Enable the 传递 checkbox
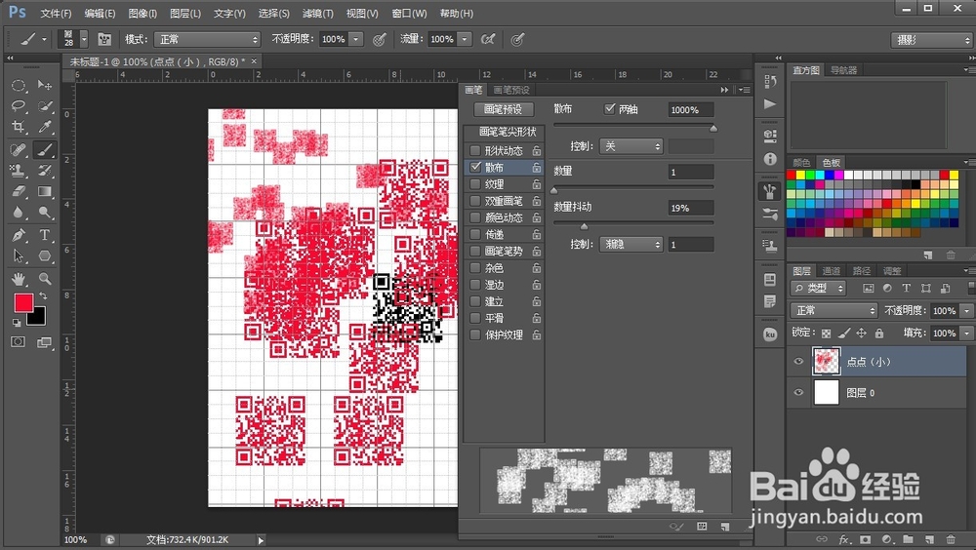976x550 pixels. 475,235
